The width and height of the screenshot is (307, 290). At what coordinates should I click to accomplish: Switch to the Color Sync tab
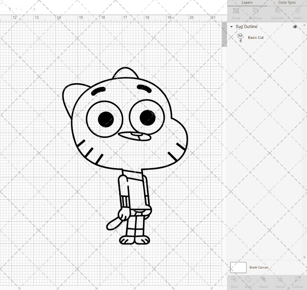tap(287, 2)
